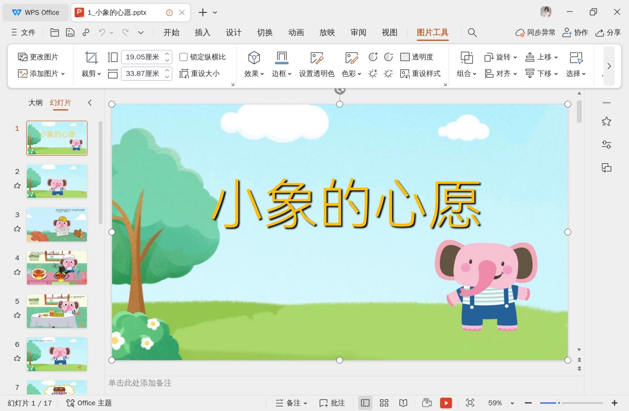
Task: Click the 批注 (Comment) icon
Action: coord(332,403)
